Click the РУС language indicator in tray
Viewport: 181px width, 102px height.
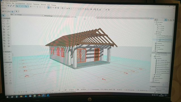click(157, 95)
